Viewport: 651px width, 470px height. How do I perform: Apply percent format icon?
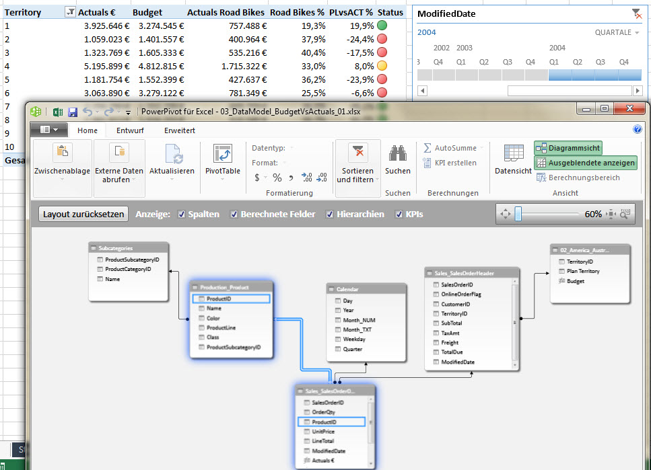click(x=277, y=178)
